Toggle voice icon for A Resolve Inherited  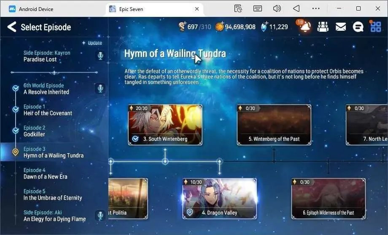(x=100, y=89)
